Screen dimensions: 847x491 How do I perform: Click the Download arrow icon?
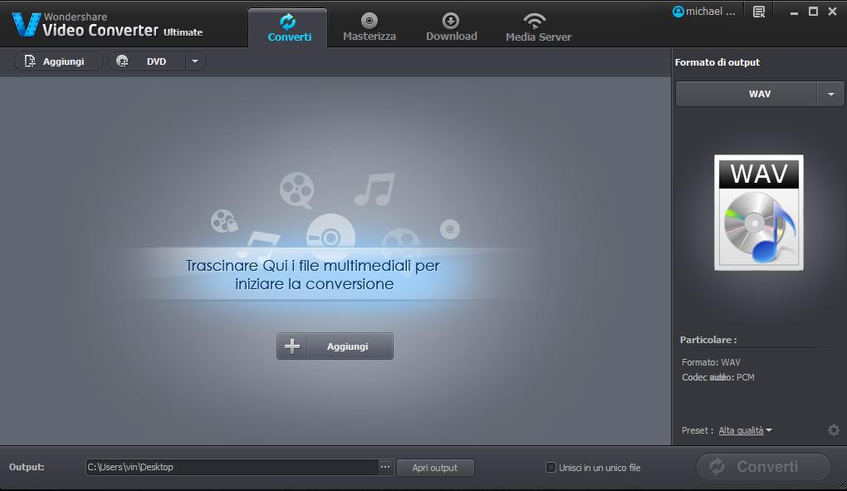(451, 21)
